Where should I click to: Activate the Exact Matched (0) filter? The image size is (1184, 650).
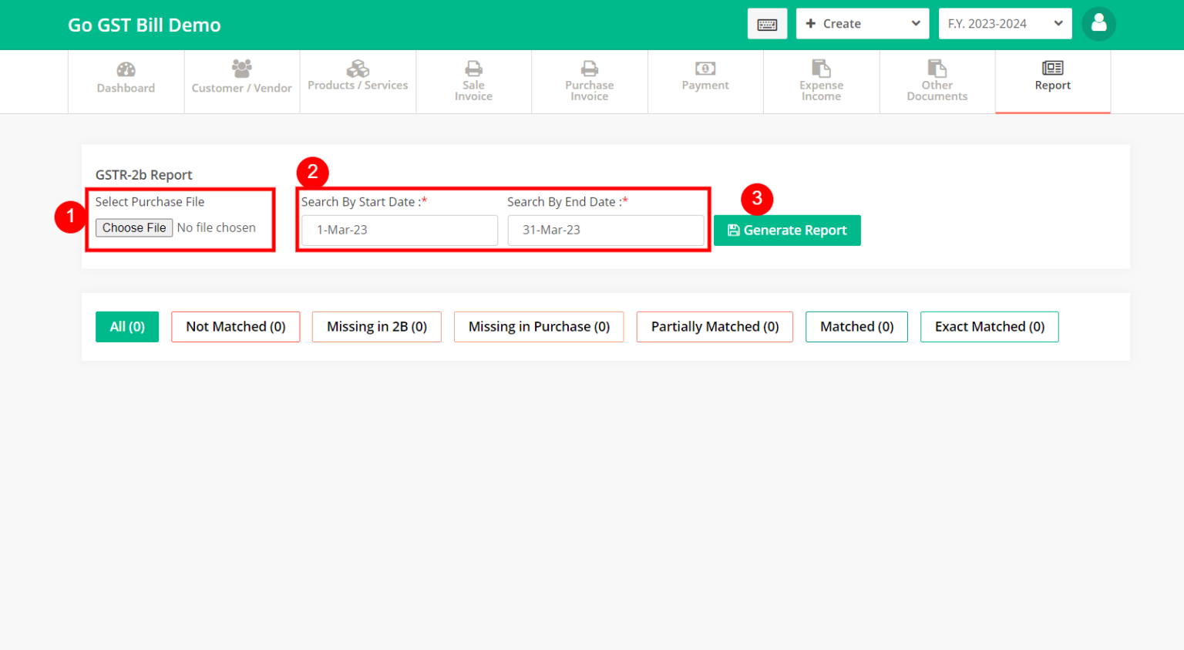[989, 326]
